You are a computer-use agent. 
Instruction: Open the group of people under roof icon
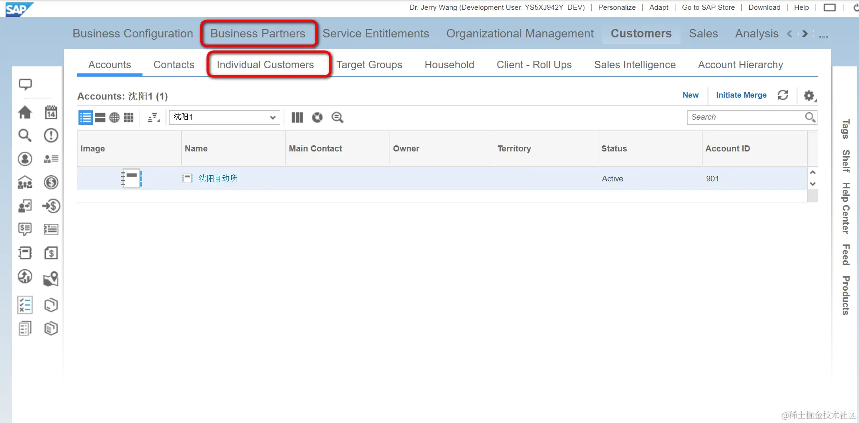25,182
